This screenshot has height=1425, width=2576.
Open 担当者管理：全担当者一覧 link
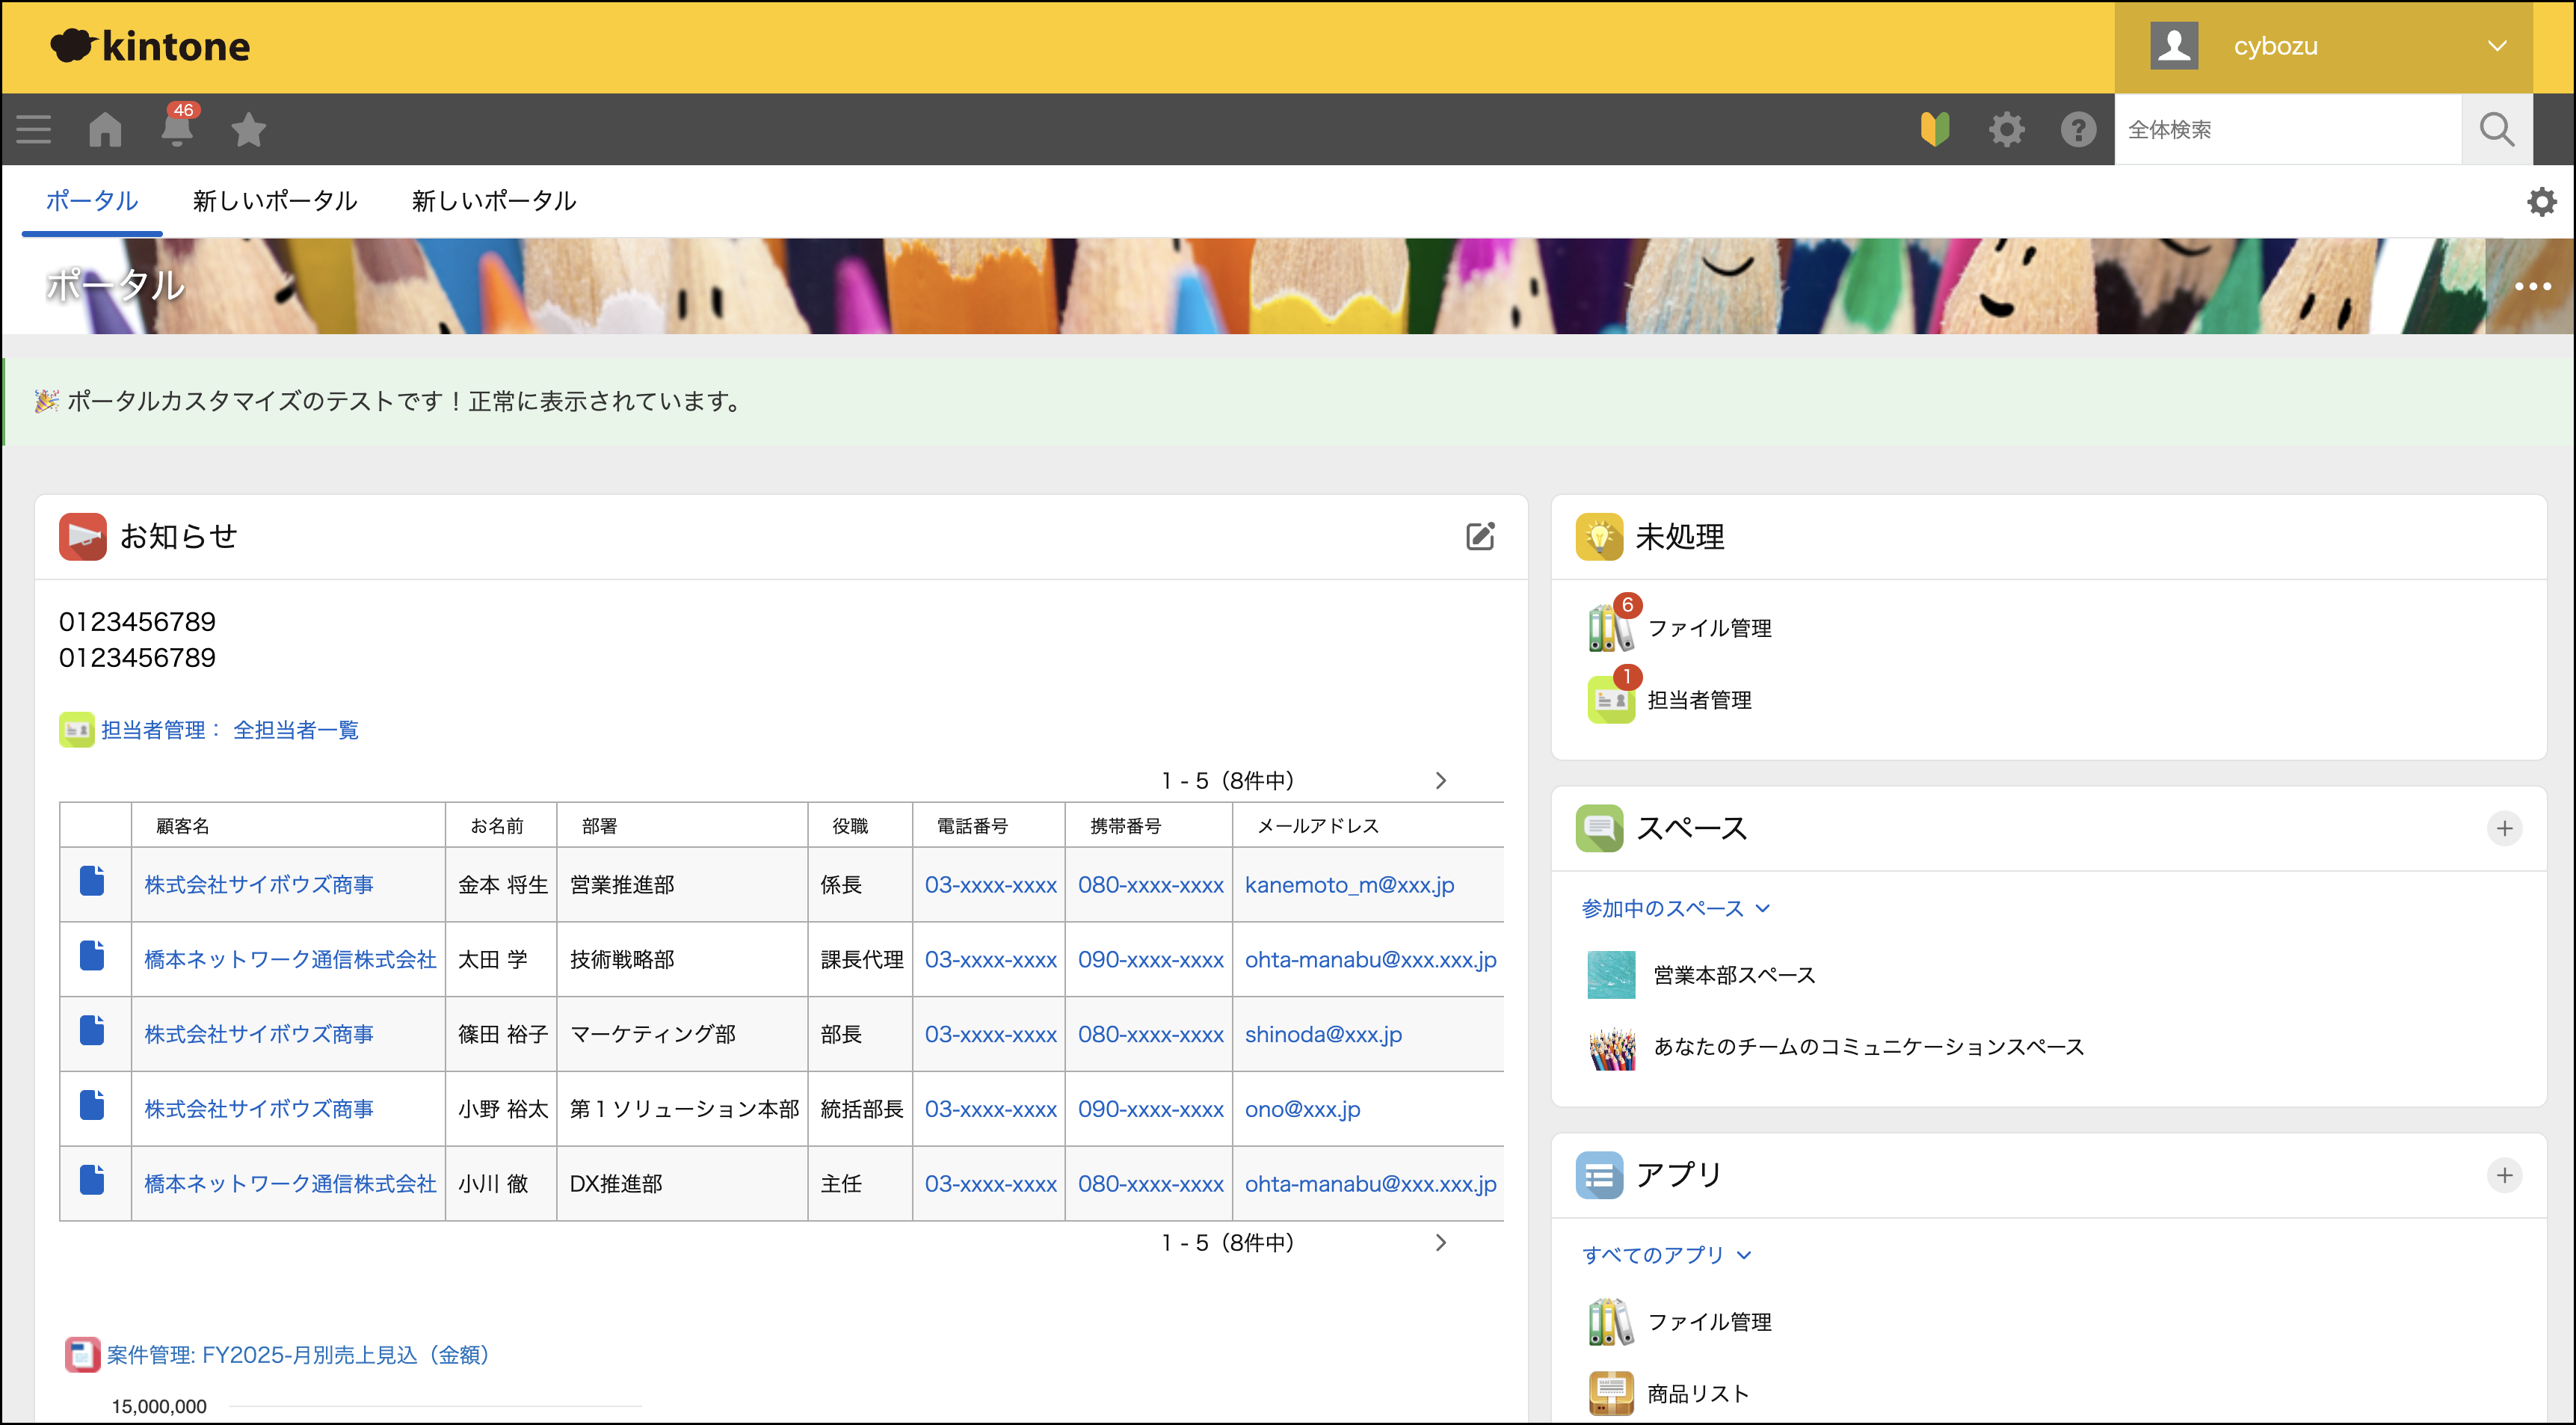(x=229, y=731)
